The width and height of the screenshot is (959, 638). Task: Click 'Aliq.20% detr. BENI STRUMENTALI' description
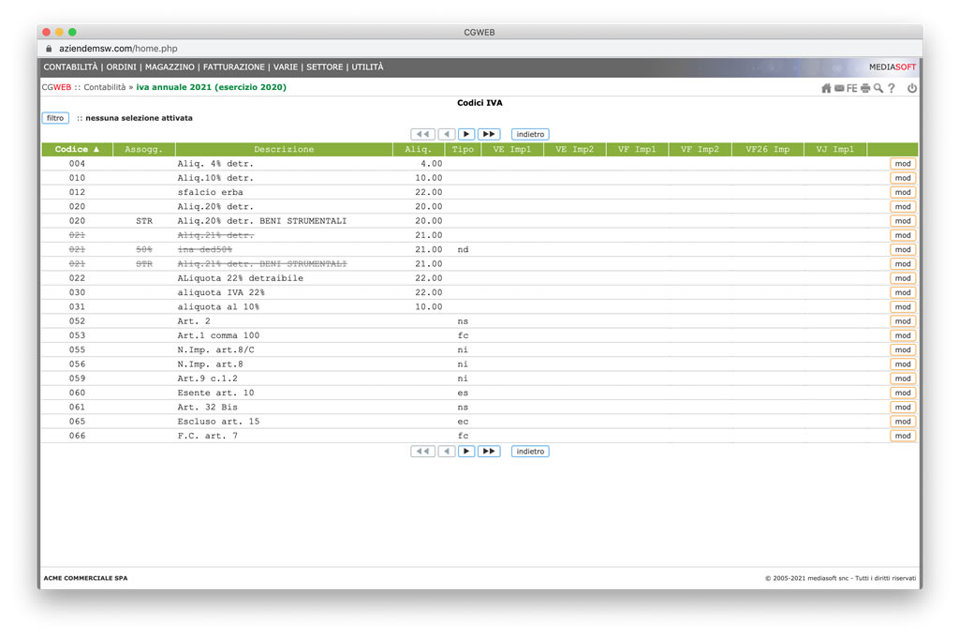pos(262,221)
